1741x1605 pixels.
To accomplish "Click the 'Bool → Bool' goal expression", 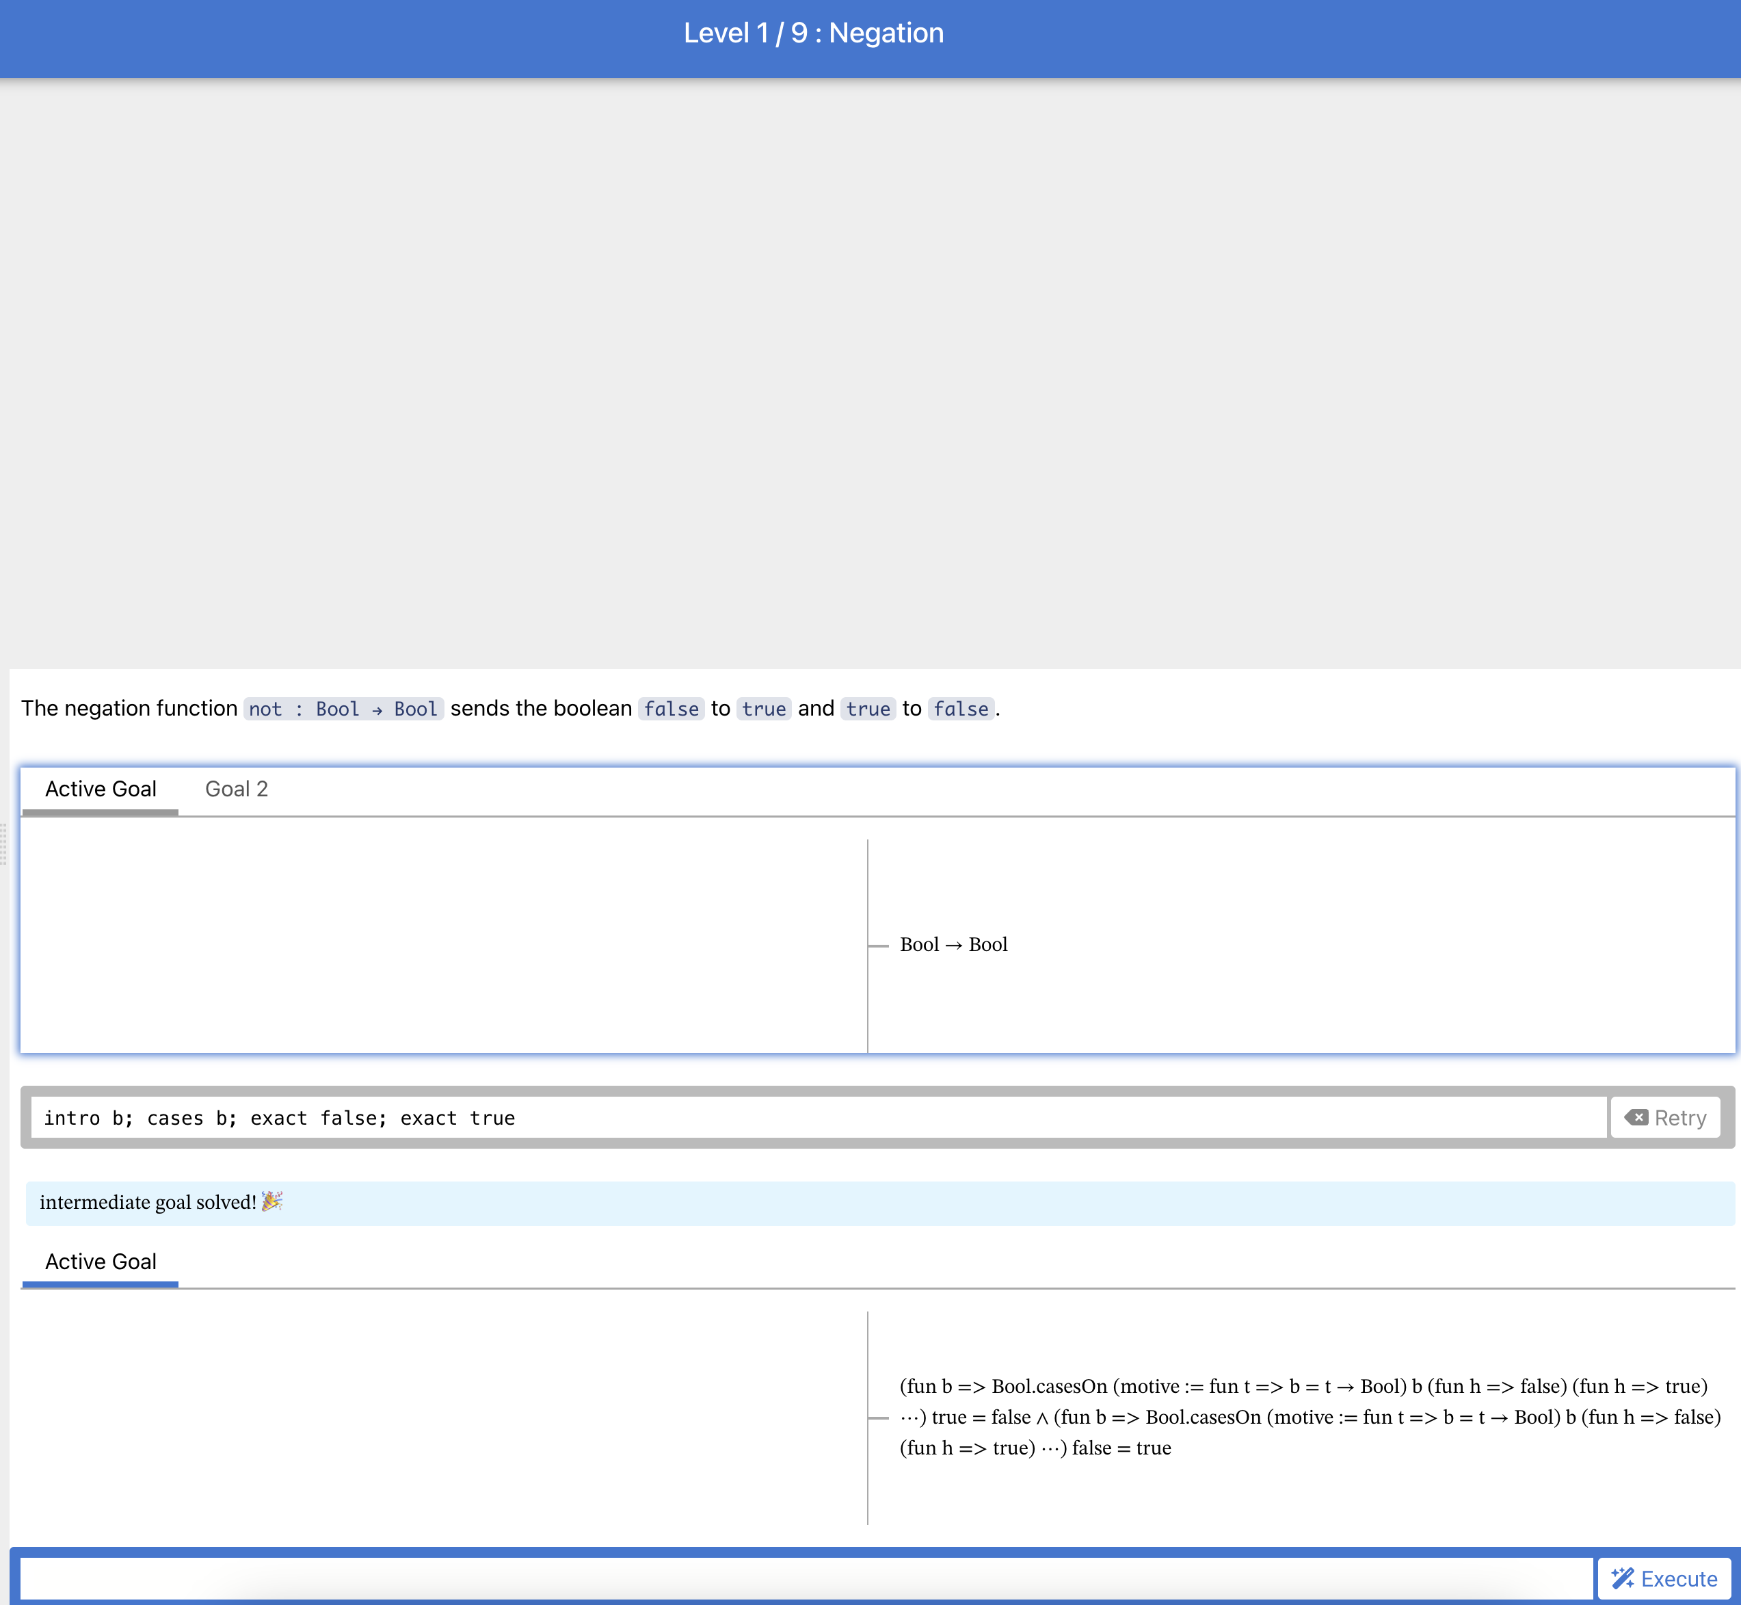I will tap(953, 944).
